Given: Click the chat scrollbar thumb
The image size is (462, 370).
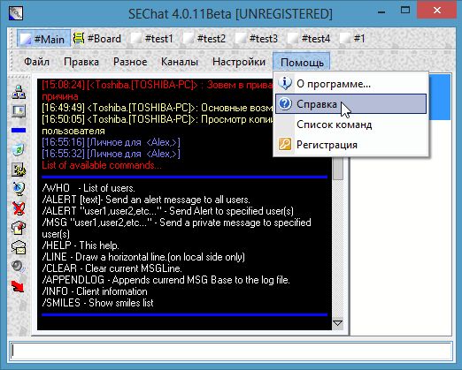Looking at the screenshot, I should tap(338, 168).
